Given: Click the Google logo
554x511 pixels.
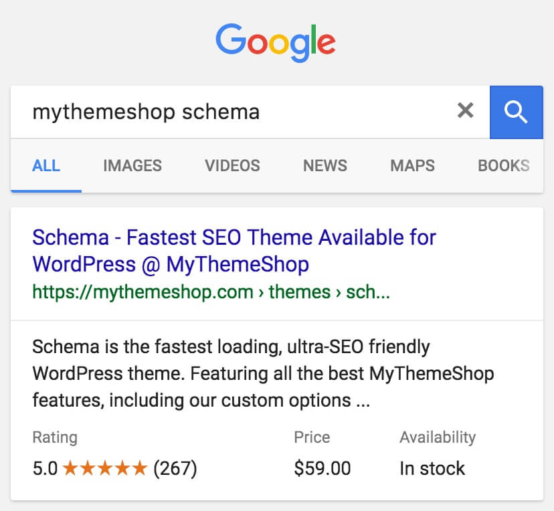Looking at the screenshot, I should pyautogui.click(x=276, y=42).
